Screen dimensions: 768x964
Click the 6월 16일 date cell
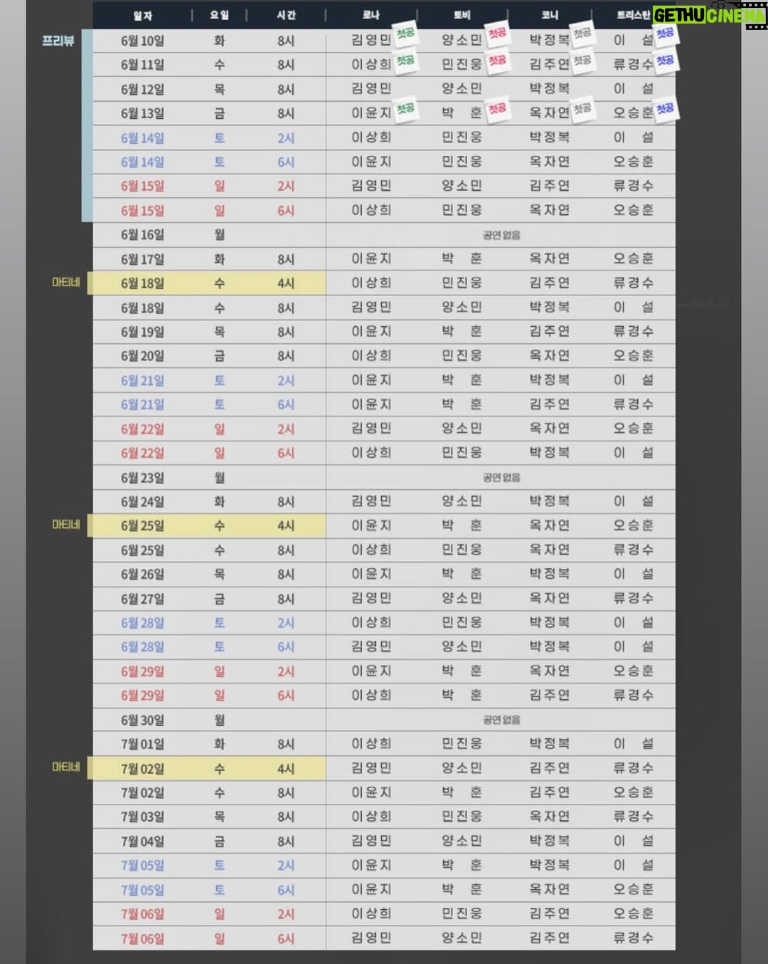142,235
